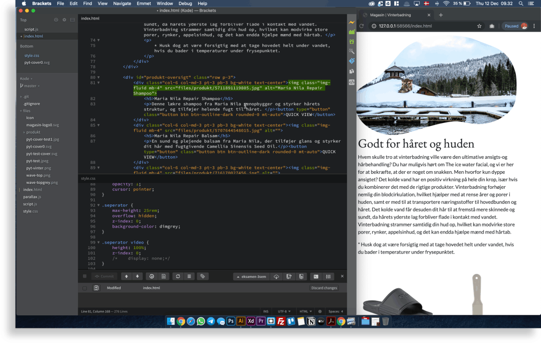The width and height of the screenshot is (541, 343).
Task: Click the Spaces: 4 indentation setting
Action: [336, 311]
